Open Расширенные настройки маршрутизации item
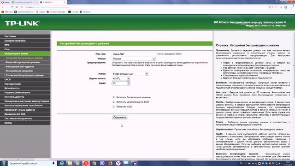295x166 pixels. pyautogui.click(x=25, y=101)
